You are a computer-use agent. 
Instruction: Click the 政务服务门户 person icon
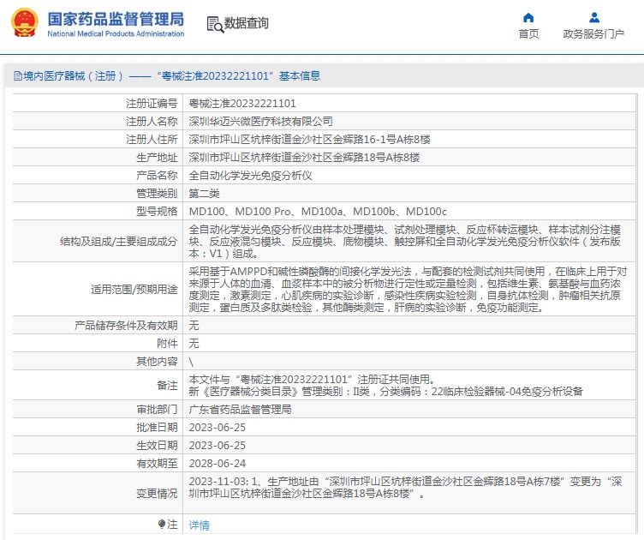(593, 17)
